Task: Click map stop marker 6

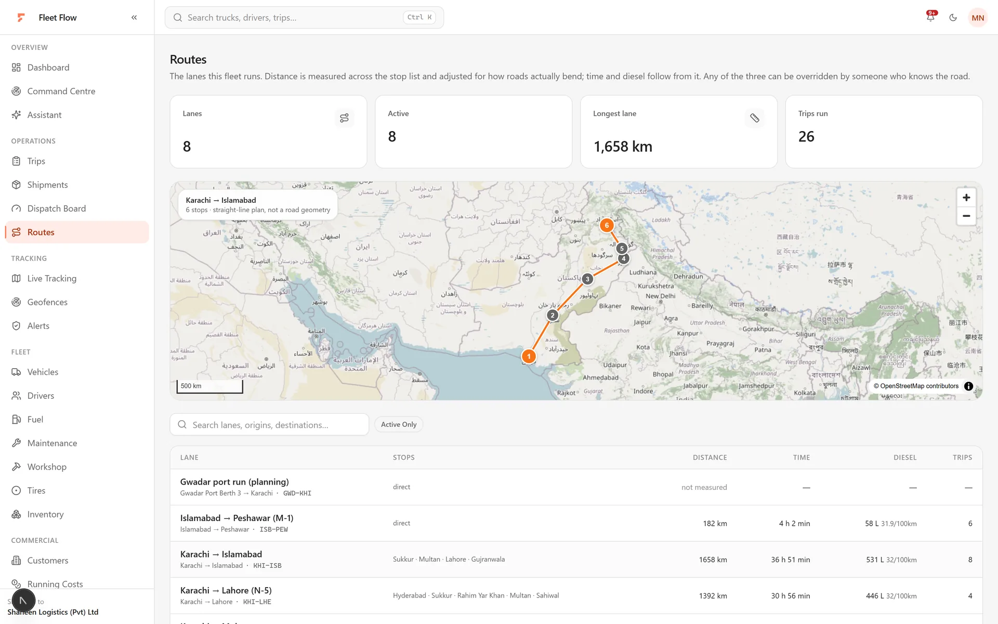Action: pyautogui.click(x=606, y=225)
